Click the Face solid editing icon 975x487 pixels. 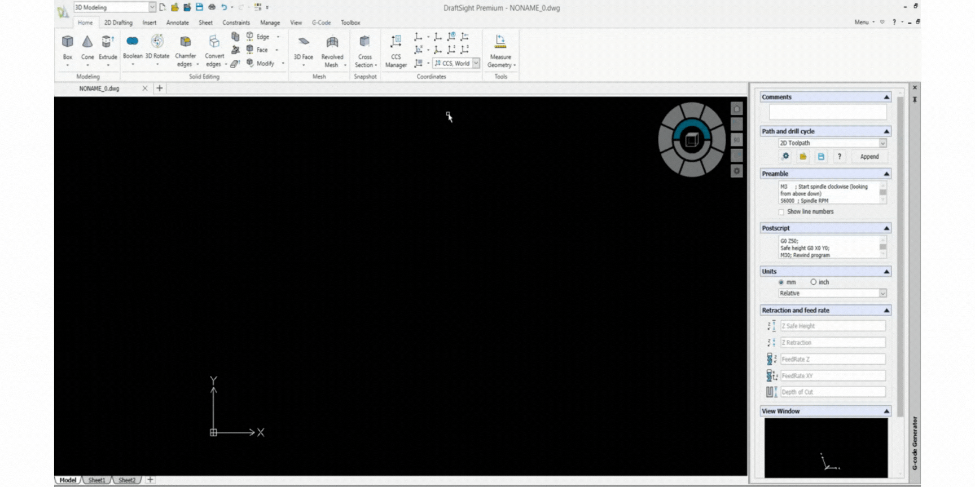click(x=250, y=50)
